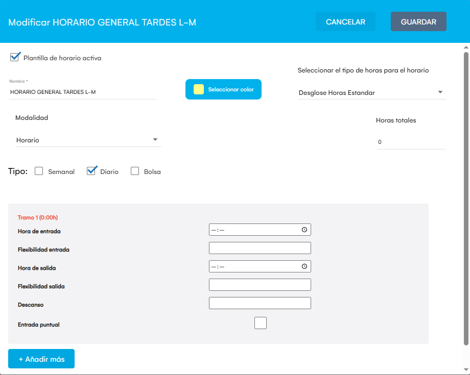Click clock icon in Hora de entrada field
This screenshot has width=470, height=375.
tap(304, 230)
